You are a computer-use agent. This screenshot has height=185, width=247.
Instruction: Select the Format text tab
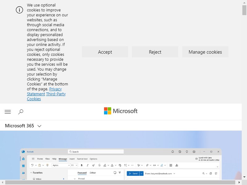[x=82, y=159]
